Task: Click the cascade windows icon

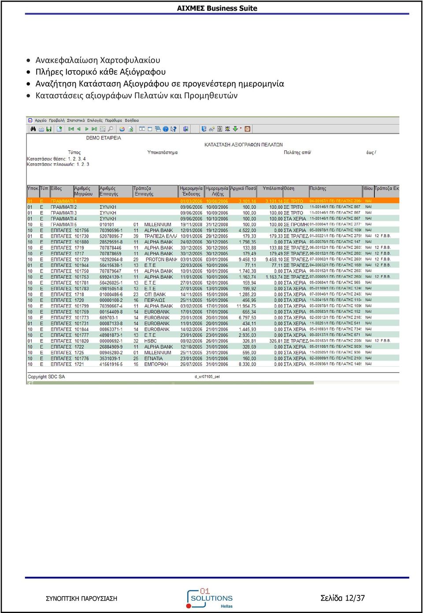Action: [158, 129]
